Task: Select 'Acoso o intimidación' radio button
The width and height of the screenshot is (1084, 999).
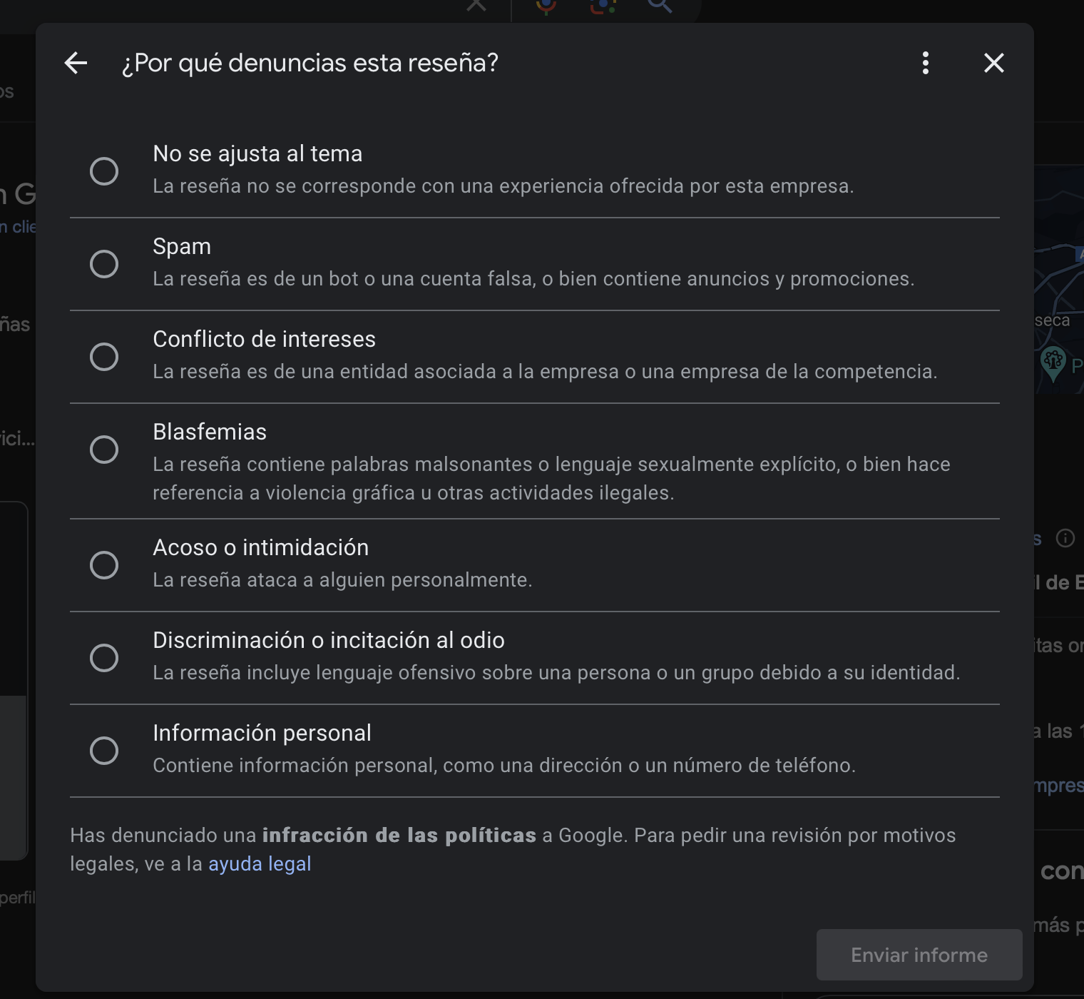Action: pyautogui.click(x=104, y=565)
